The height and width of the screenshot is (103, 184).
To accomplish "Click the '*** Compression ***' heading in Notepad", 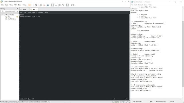I will 139,21.
